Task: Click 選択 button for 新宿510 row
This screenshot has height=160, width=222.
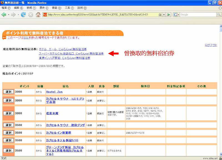Action: point(9,140)
